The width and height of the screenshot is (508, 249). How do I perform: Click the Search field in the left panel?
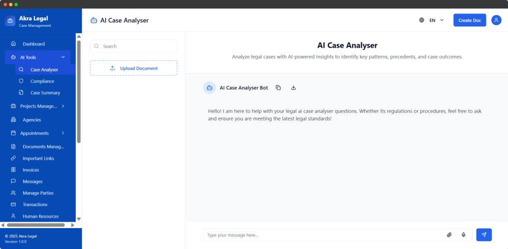[x=133, y=46]
